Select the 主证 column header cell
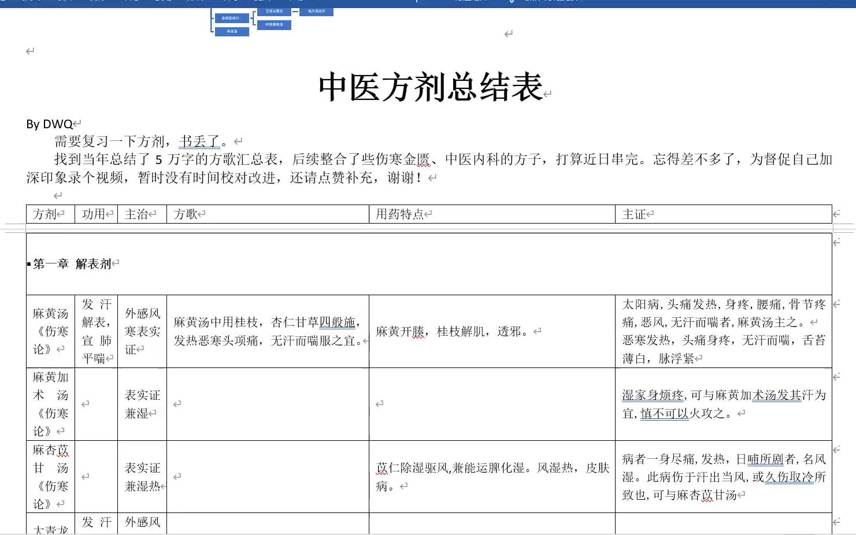 724,214
